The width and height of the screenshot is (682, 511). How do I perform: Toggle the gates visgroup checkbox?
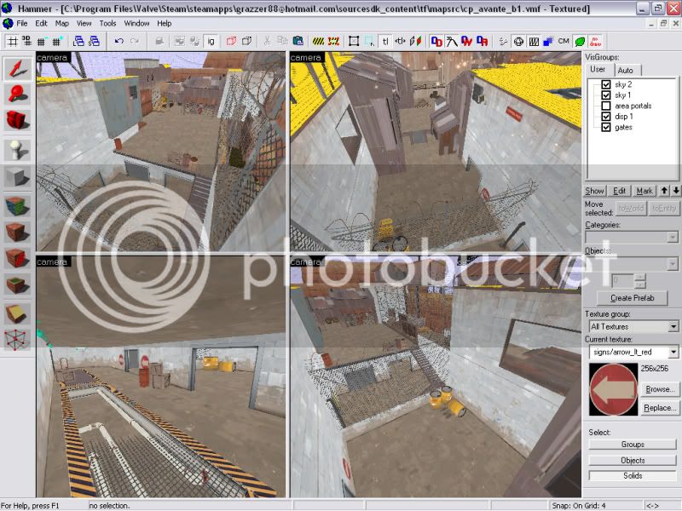pyautogui.click(x=606, y=127)
